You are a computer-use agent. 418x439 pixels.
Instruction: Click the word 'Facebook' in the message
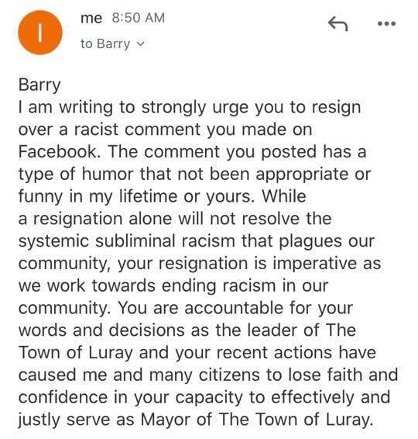tap(59, 151)
